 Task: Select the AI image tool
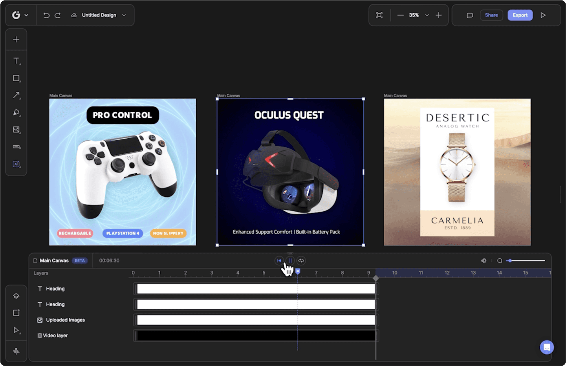click(x=16, y=164)
